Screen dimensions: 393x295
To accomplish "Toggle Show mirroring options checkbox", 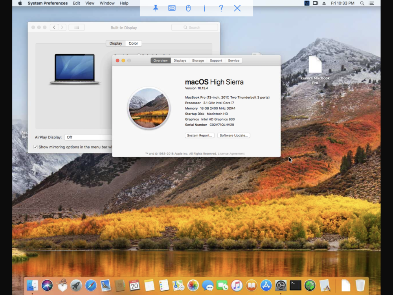I will pyautogui.click(x=36, y=147).
